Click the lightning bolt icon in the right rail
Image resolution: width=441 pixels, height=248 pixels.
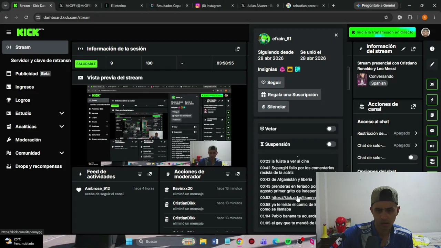point(432,100)
